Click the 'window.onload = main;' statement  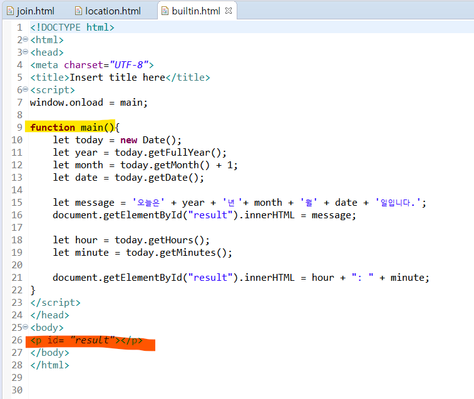coord(89,103)
